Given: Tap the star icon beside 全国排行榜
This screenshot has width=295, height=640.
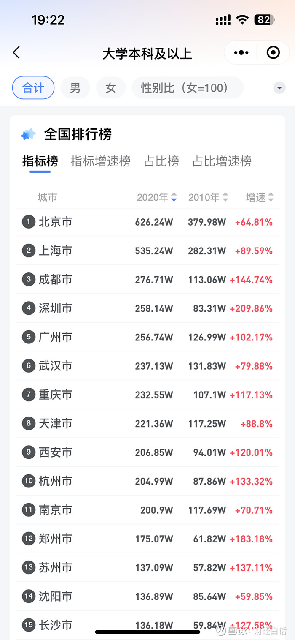Looking at the screenshot, I should coord(29,134).
